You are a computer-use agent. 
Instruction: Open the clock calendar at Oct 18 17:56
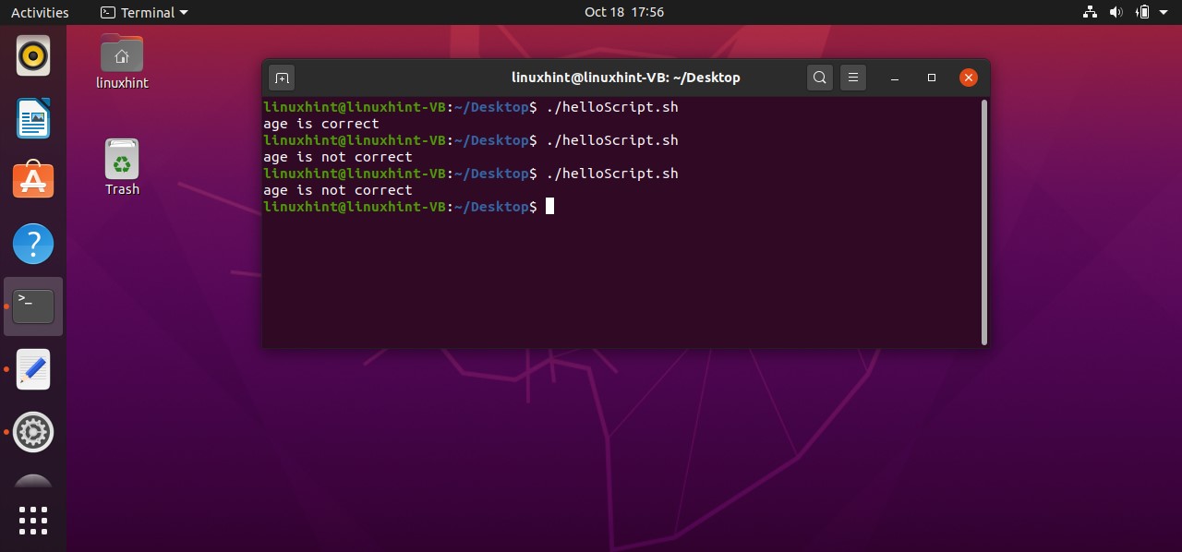click(624, 12)
